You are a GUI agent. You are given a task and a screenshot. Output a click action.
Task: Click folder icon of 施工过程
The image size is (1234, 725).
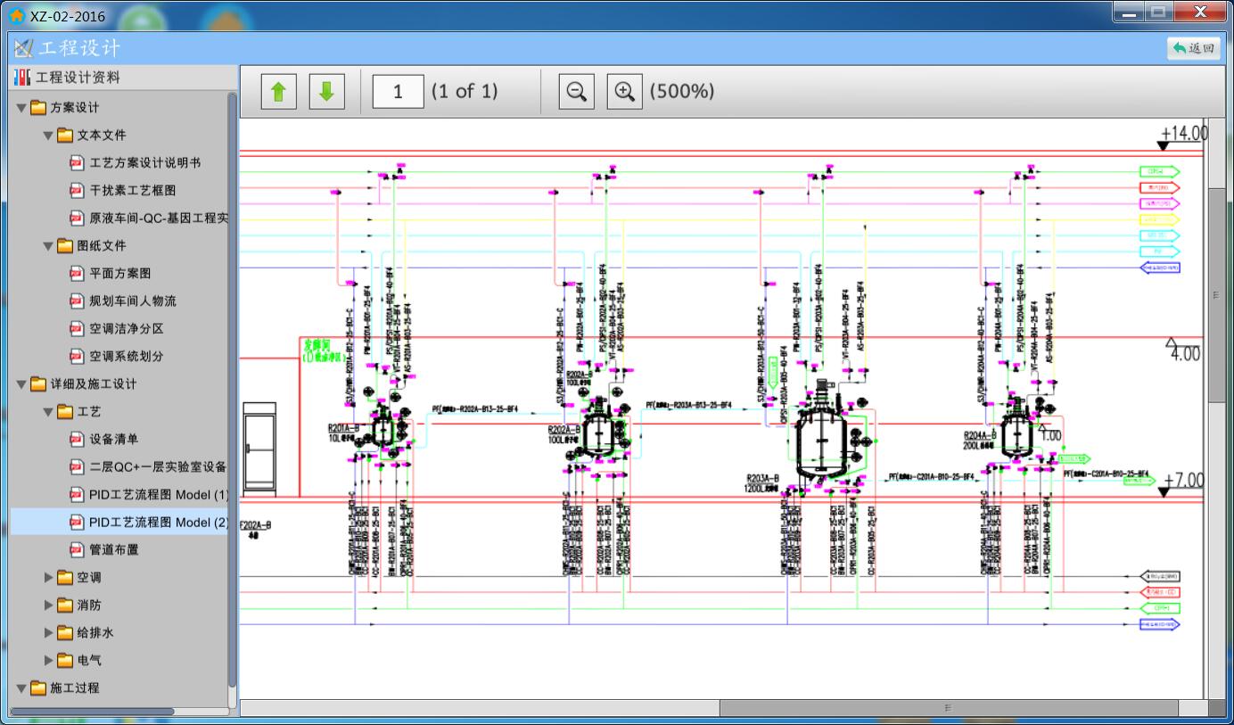click(37, 688)
